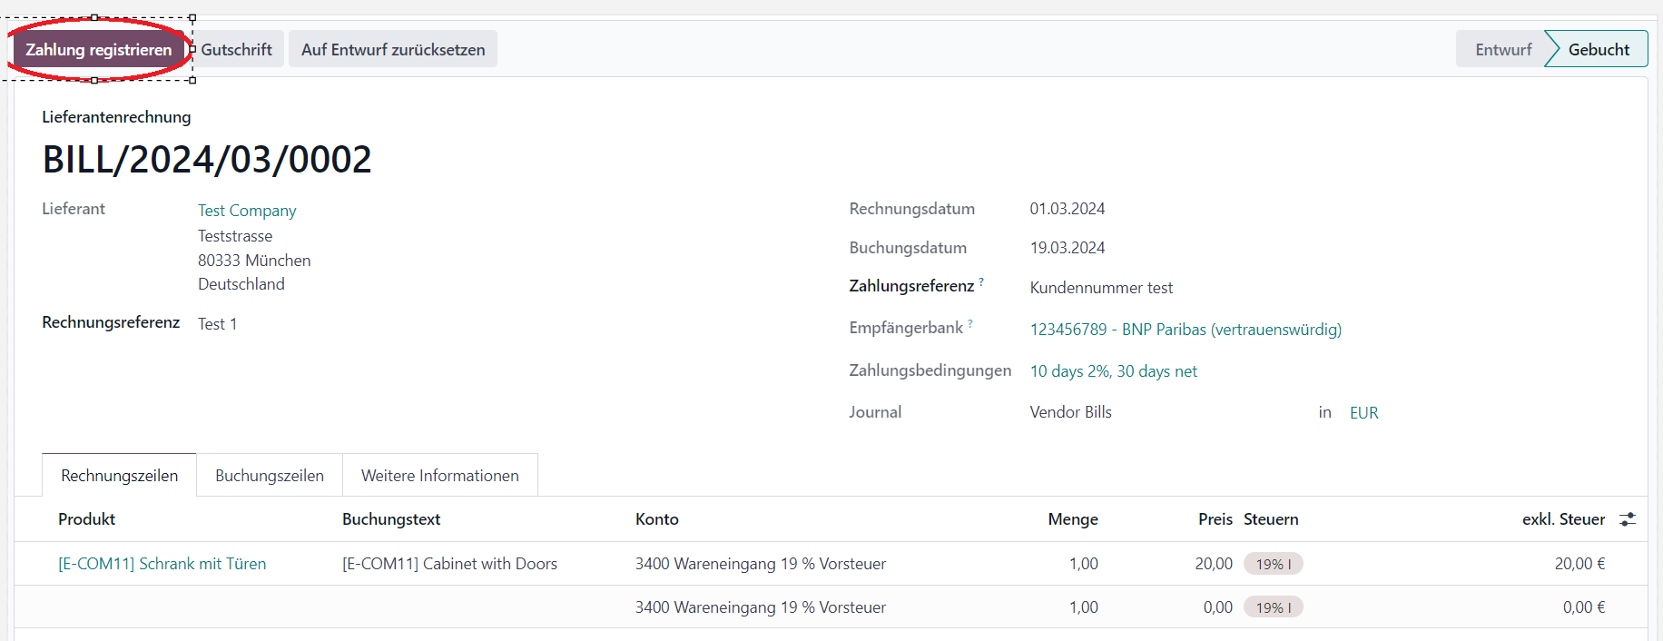The image size is (1663, 641).
Task: Open the Gutschrift action
Action: (x=237, y=49)
